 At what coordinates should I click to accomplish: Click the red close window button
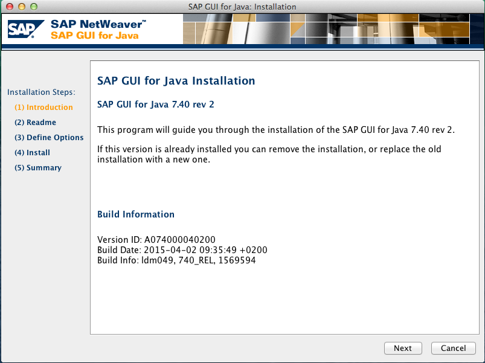coord(9,7)
